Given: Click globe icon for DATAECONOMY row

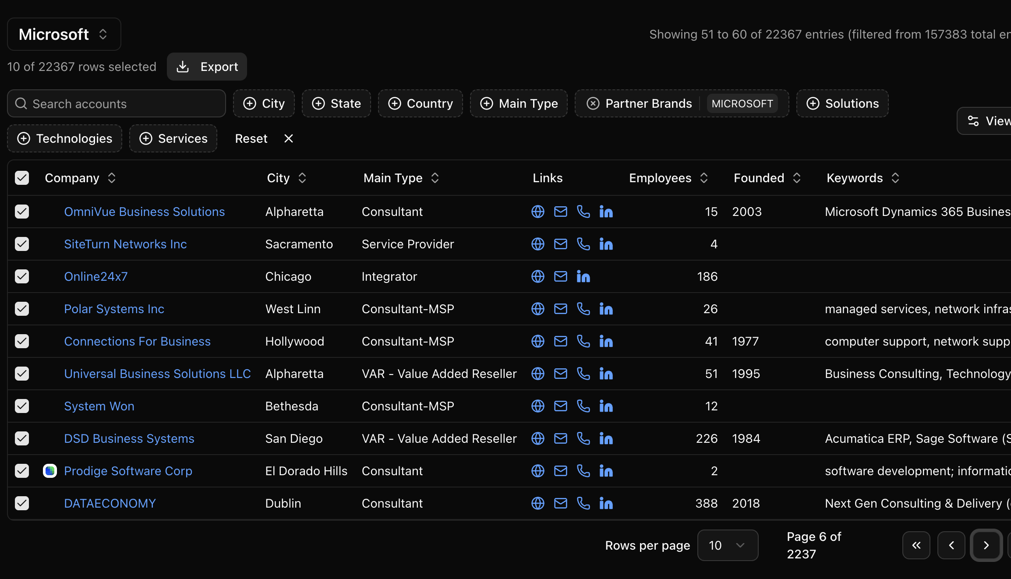Looking at the screenshot, I should [537, 503].
